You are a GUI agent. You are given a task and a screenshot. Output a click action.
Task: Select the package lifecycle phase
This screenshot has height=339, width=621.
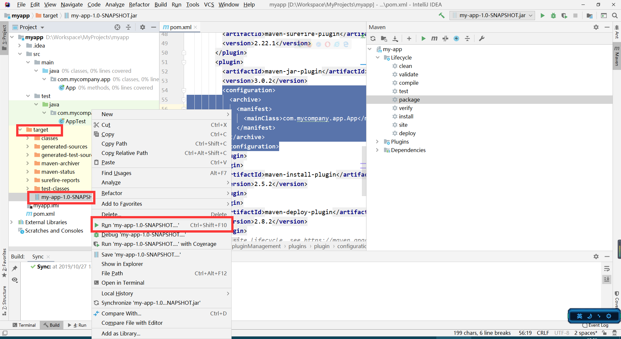pos(409,100)
